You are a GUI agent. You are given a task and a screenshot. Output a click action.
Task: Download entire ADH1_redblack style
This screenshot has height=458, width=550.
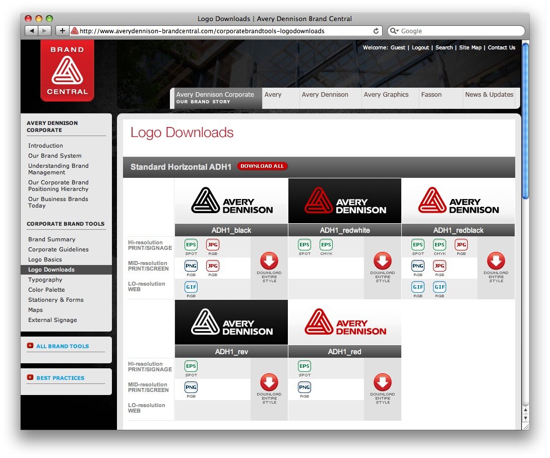click(x=496, y=261)
